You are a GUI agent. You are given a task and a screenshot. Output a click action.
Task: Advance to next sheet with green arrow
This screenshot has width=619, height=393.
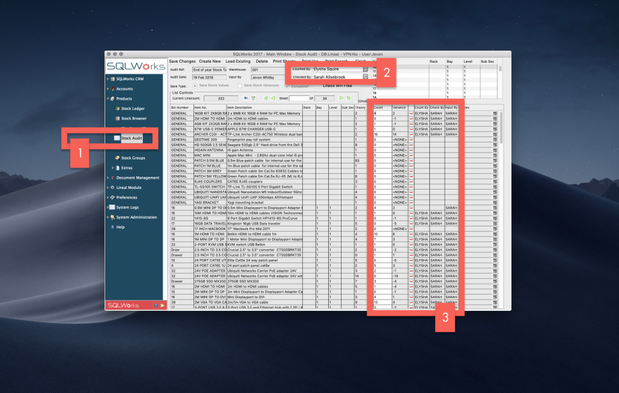[x=341, y=98]
